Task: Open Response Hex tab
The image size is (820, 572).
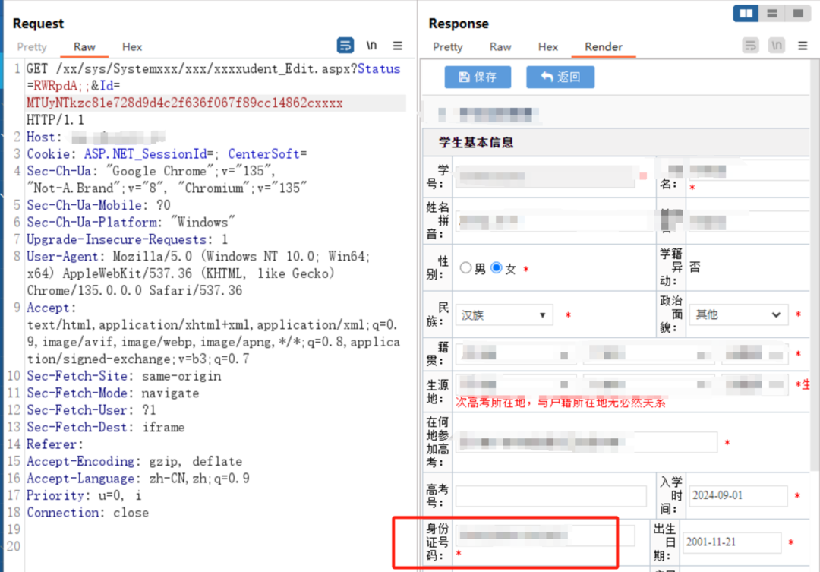Action: pos(548,46)
